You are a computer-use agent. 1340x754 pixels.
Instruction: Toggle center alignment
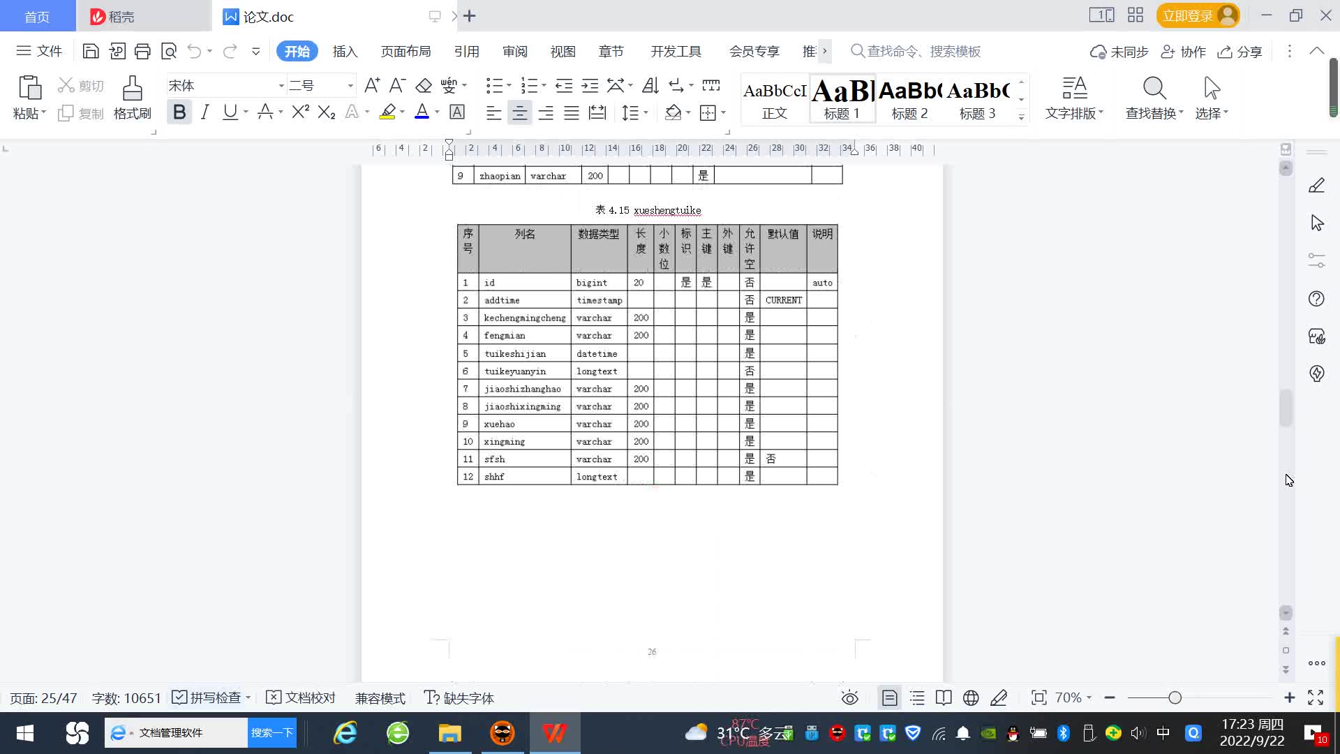(519, 112)
